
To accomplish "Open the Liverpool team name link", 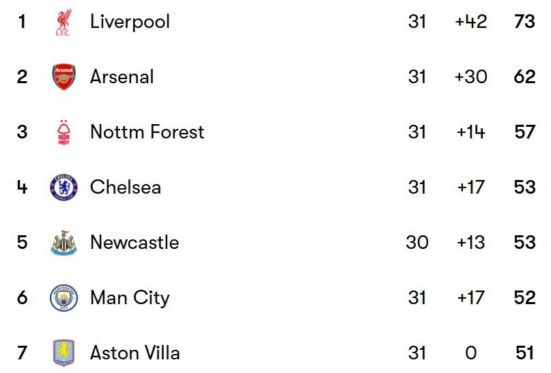I will 130,22.
